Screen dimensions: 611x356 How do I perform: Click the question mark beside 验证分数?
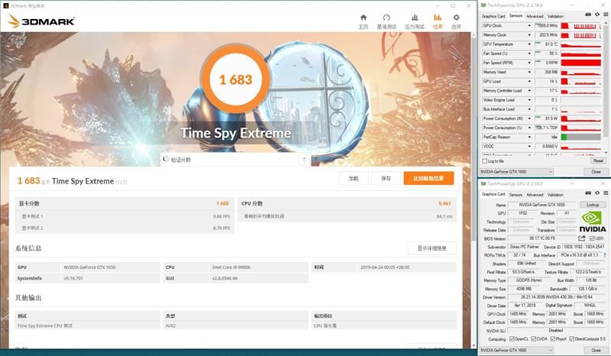[x=304, y=160]
